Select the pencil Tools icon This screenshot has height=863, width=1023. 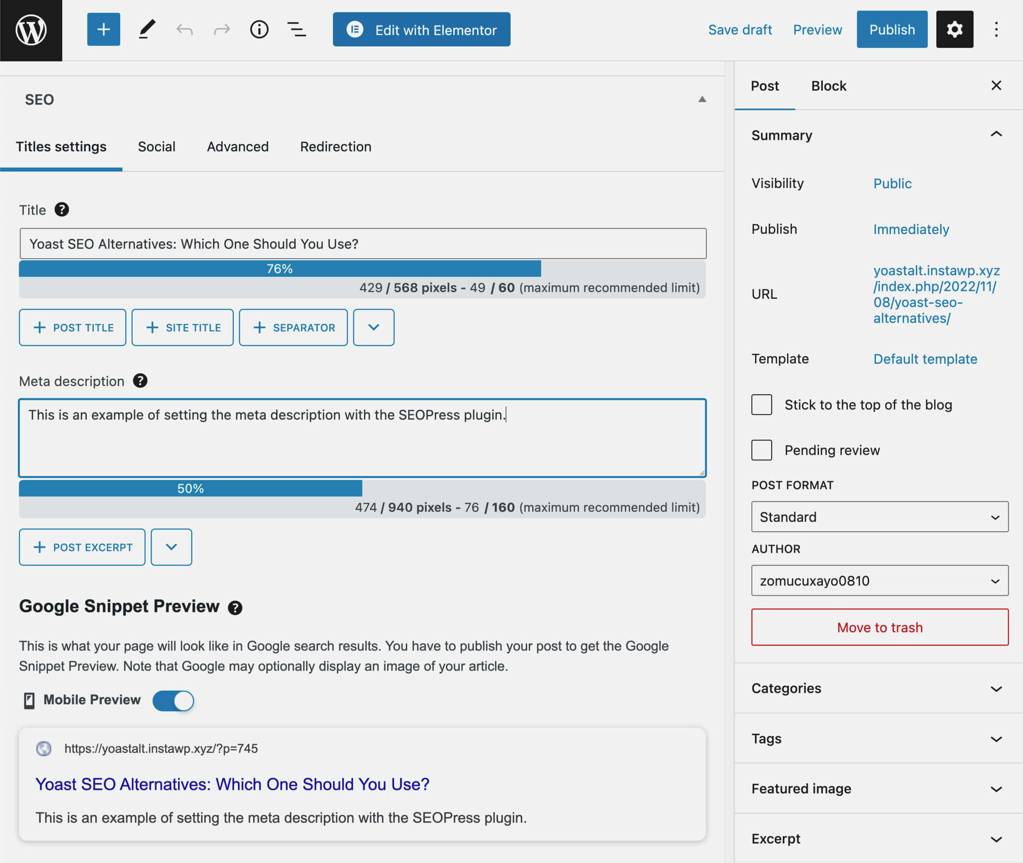[146, 29]
